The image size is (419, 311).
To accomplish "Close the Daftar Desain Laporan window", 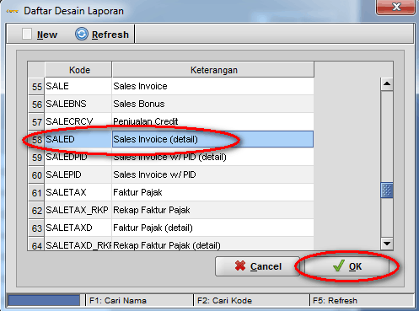I will (x=395, y=7).
